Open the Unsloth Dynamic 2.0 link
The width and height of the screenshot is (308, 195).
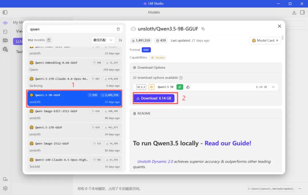pos(155,162)
